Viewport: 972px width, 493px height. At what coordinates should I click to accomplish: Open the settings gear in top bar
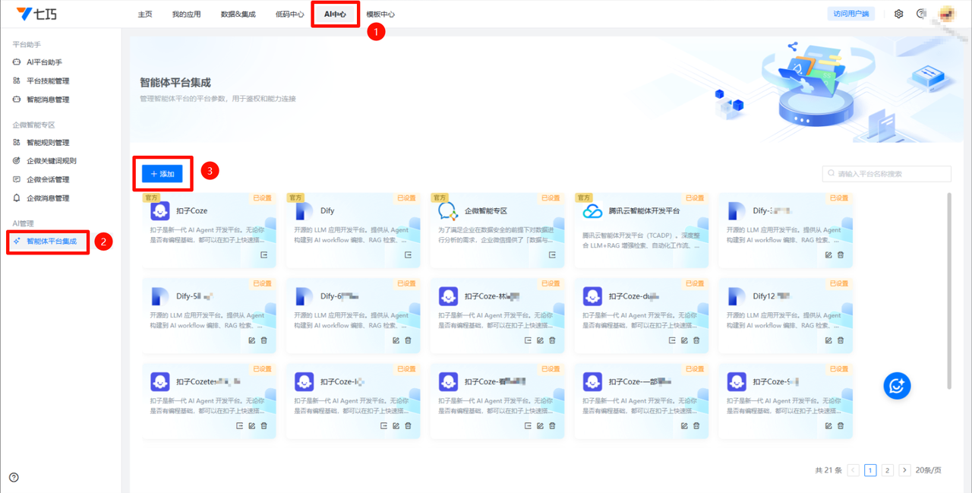click(899, 14)
